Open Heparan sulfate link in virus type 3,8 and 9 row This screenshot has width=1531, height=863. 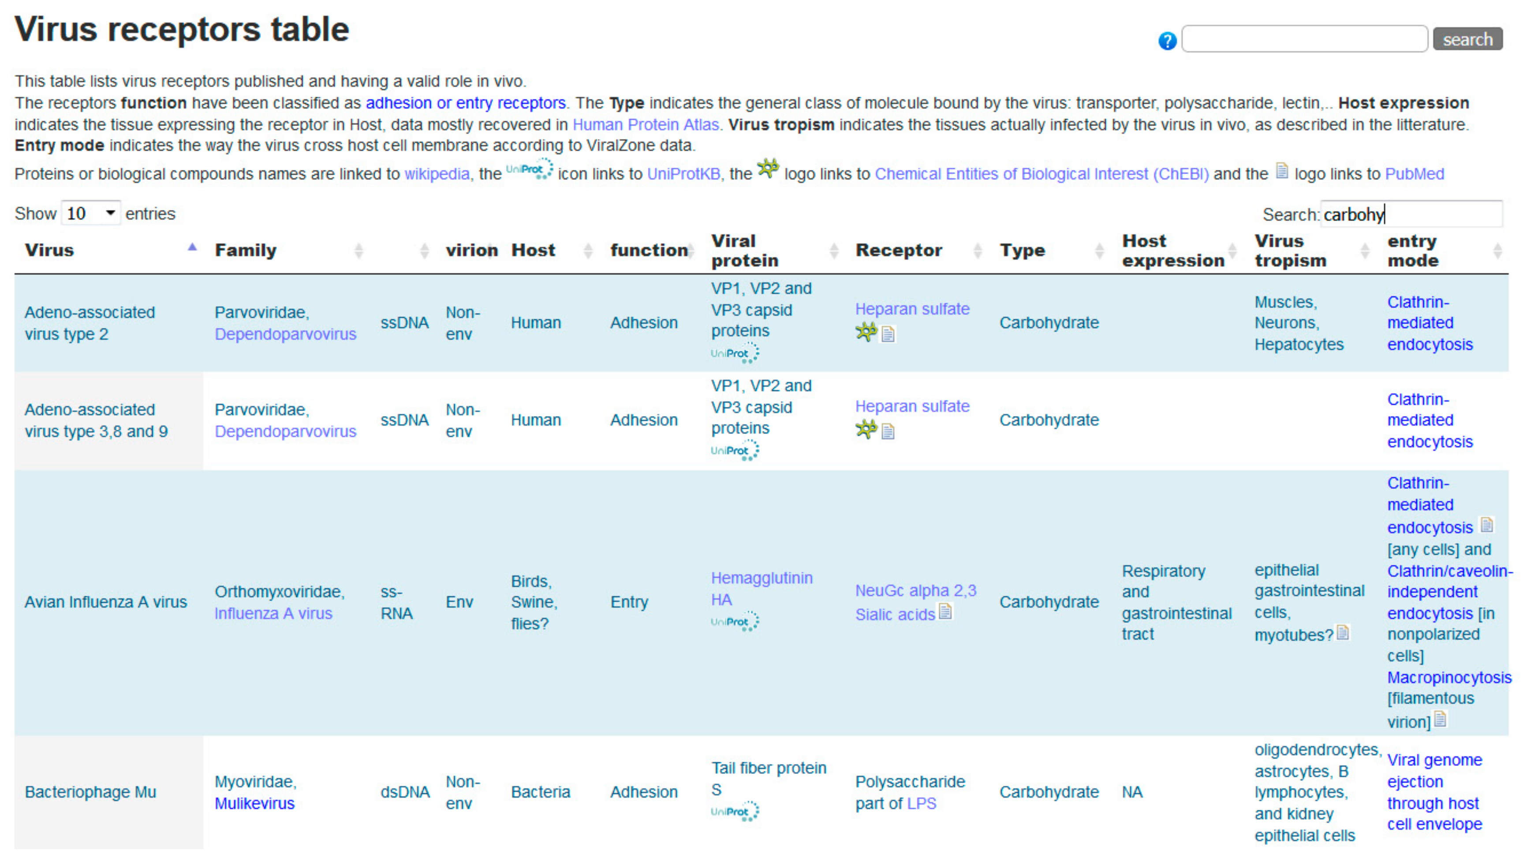click(x=912, y=406)
